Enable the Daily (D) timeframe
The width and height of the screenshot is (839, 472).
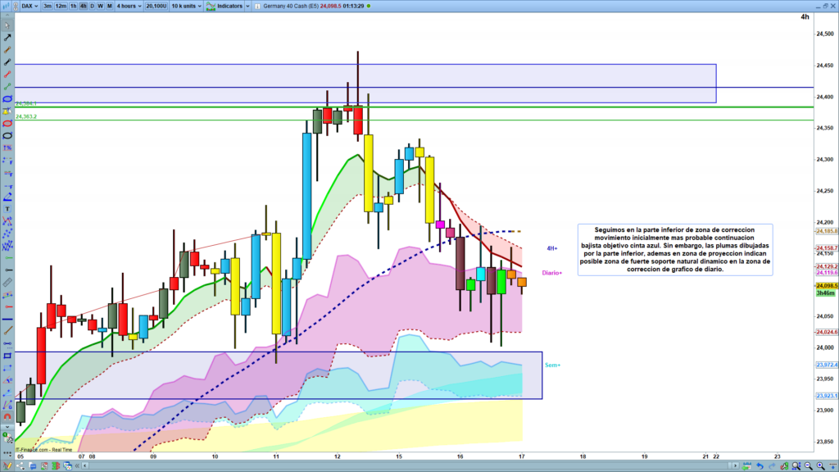pyautogui.click(x=92, y=6)
